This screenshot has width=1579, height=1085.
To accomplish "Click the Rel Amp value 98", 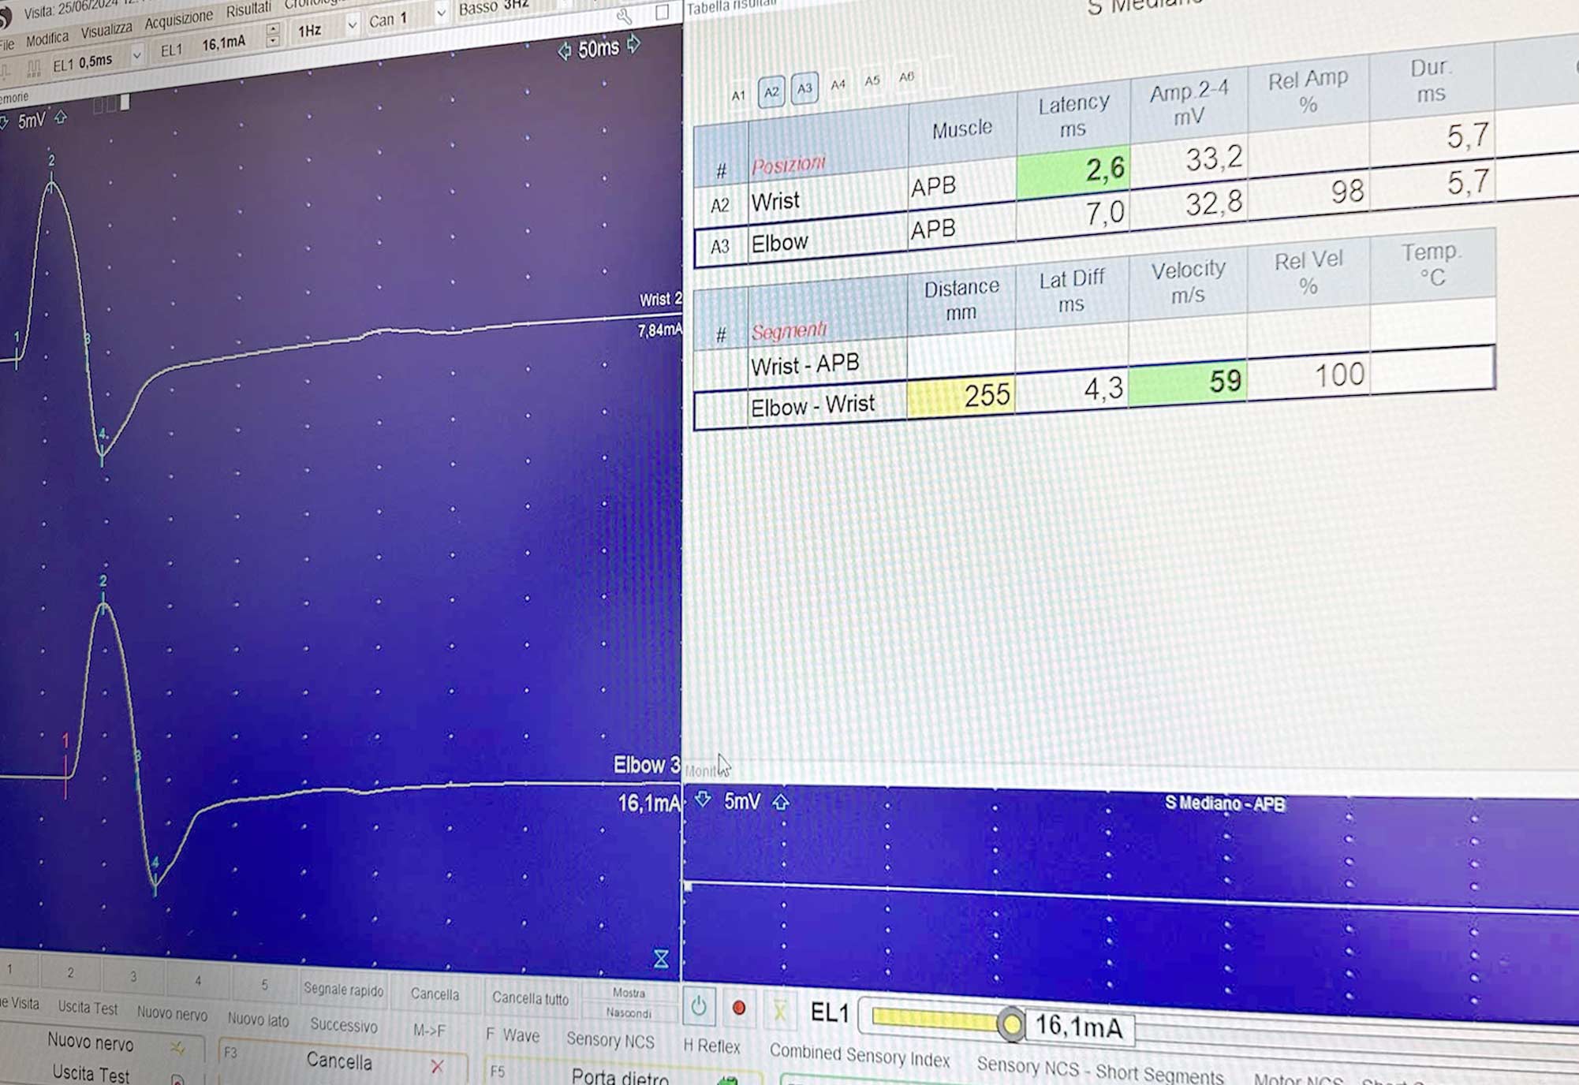I will tap(1347, 191).
